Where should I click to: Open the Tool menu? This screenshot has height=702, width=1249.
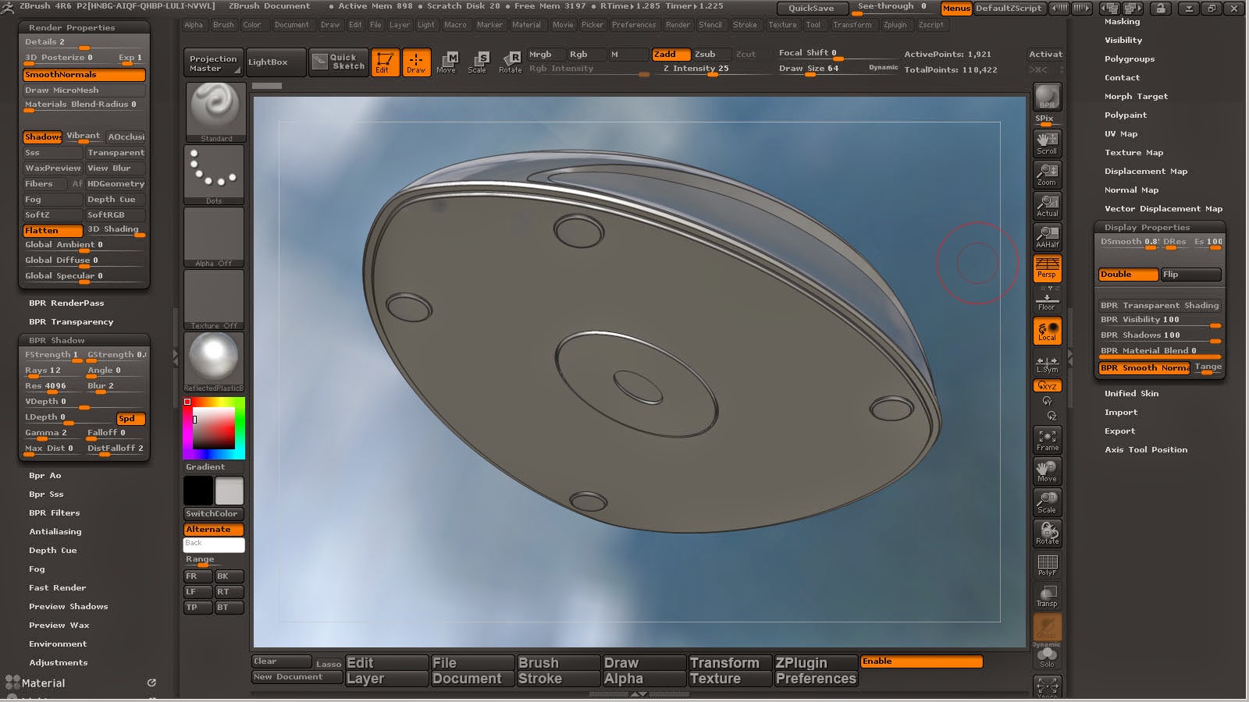813,25
